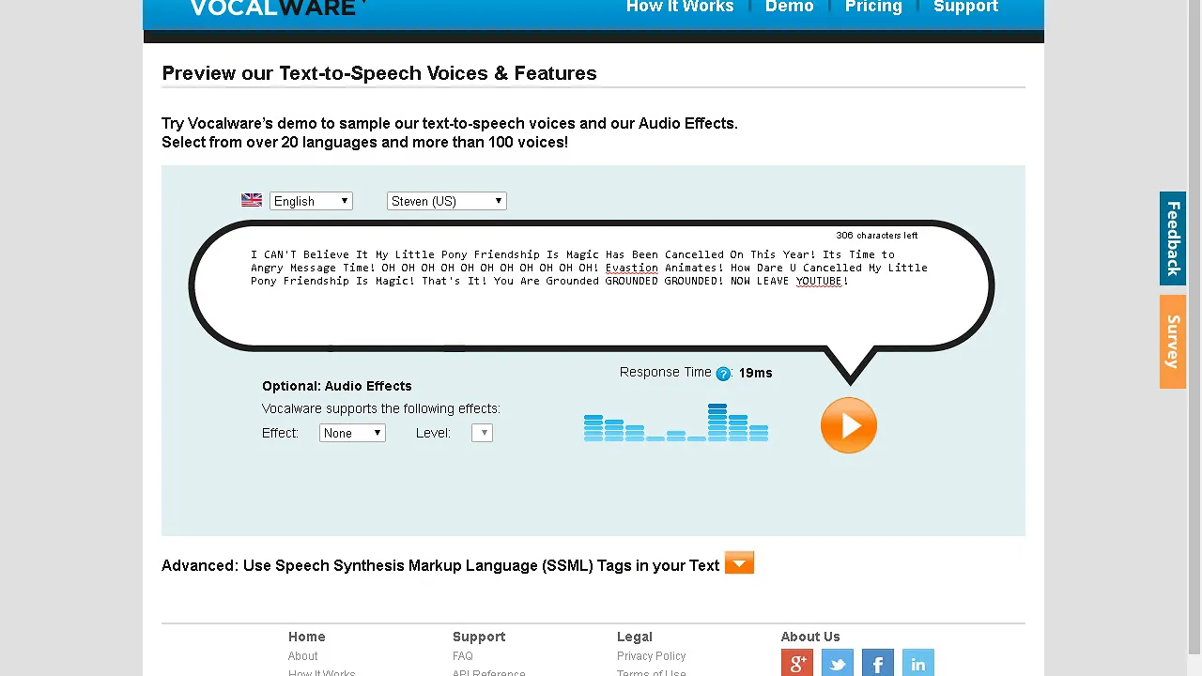Open the Survey side tab

pyautogui.click(x=1173, y=342)
